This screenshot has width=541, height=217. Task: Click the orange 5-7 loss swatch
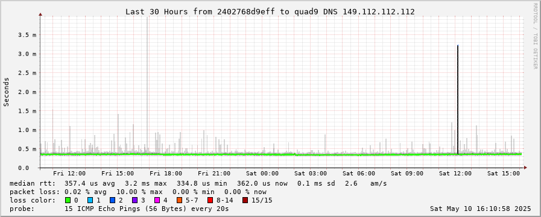(179, 200)
